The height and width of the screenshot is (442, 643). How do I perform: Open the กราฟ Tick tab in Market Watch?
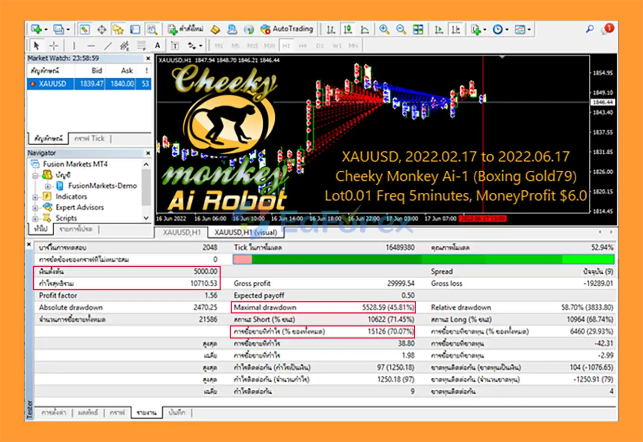89,139
